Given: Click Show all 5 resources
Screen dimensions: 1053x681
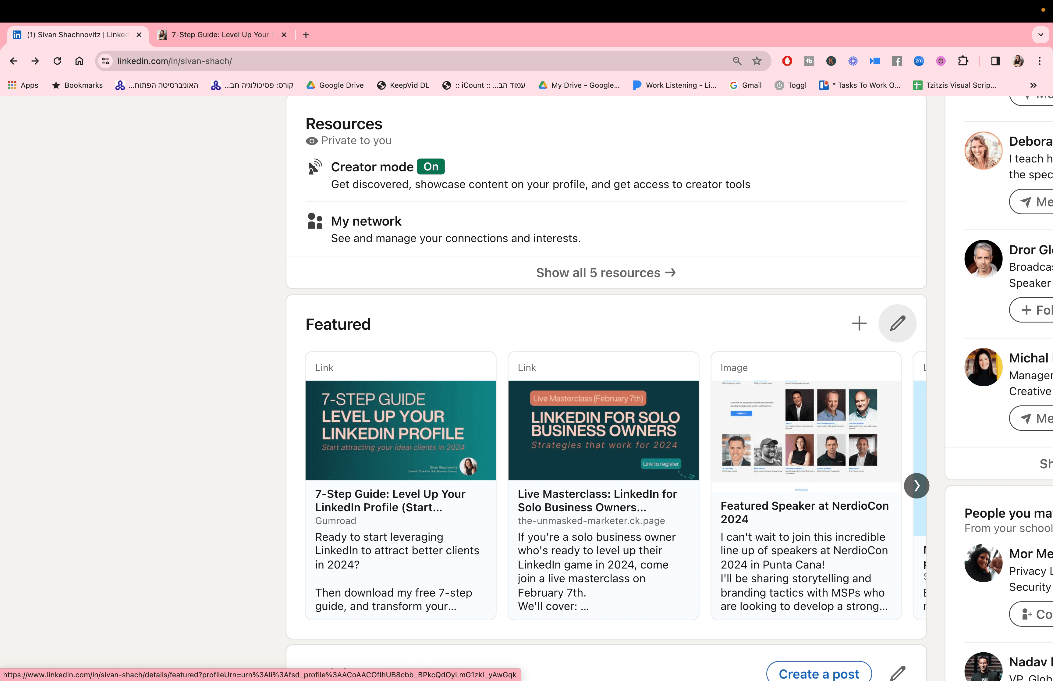Looking at the screenshot, I should pyautogui.click(x=606, y=273).
